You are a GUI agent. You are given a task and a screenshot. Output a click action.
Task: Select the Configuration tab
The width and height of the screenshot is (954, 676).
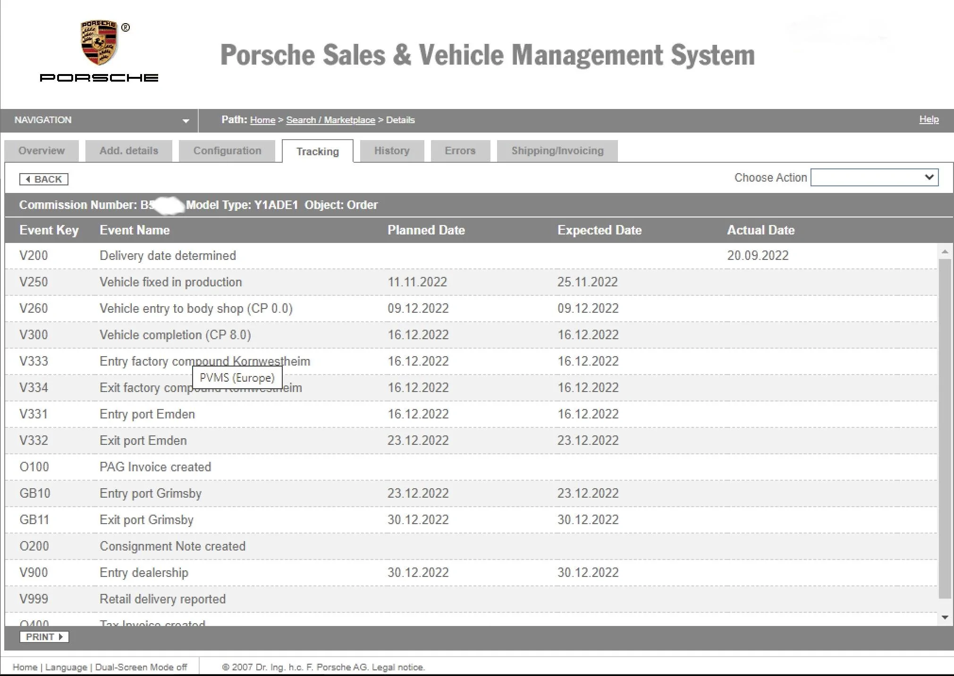pyautogui.click(x=227, y=151)
